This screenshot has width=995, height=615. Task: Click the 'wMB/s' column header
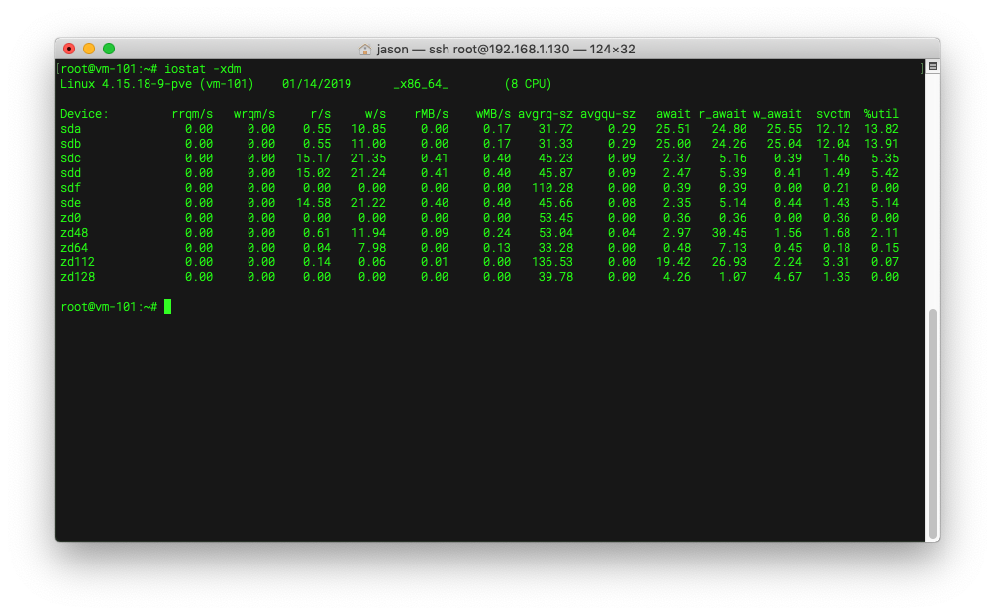494,114
